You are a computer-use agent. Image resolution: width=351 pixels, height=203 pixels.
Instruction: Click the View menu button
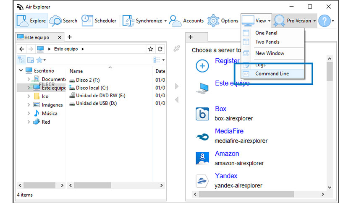(x=256, y=21)
